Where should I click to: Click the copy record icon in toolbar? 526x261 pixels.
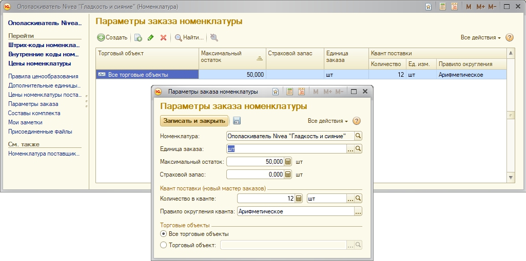[138, 37]
